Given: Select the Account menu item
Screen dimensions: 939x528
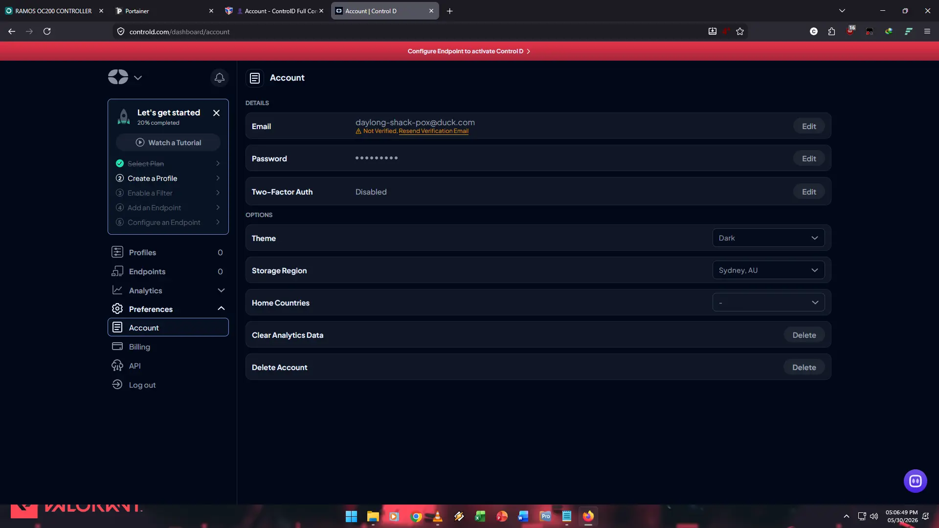Looking at the screenshot, I should click(168, 328).
